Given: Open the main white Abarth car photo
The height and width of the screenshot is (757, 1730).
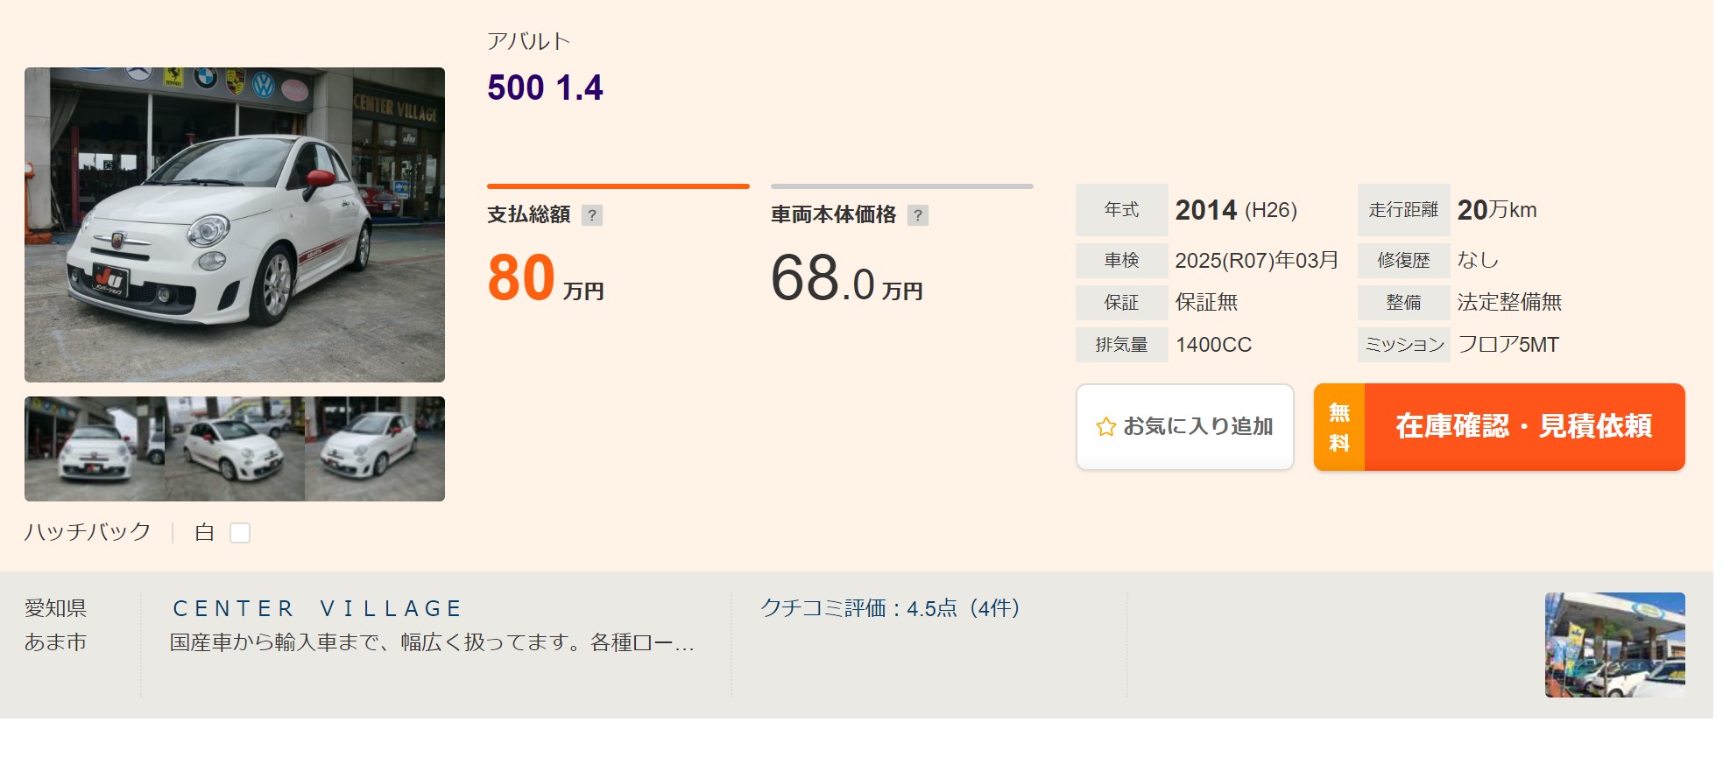Looking at the screenshot, I should coord(235,225).
